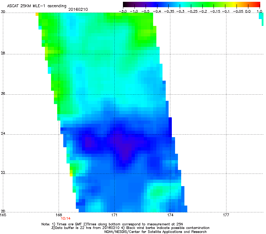Click the colorbar label -0.5
266x234 pixels.
[145, 12]
